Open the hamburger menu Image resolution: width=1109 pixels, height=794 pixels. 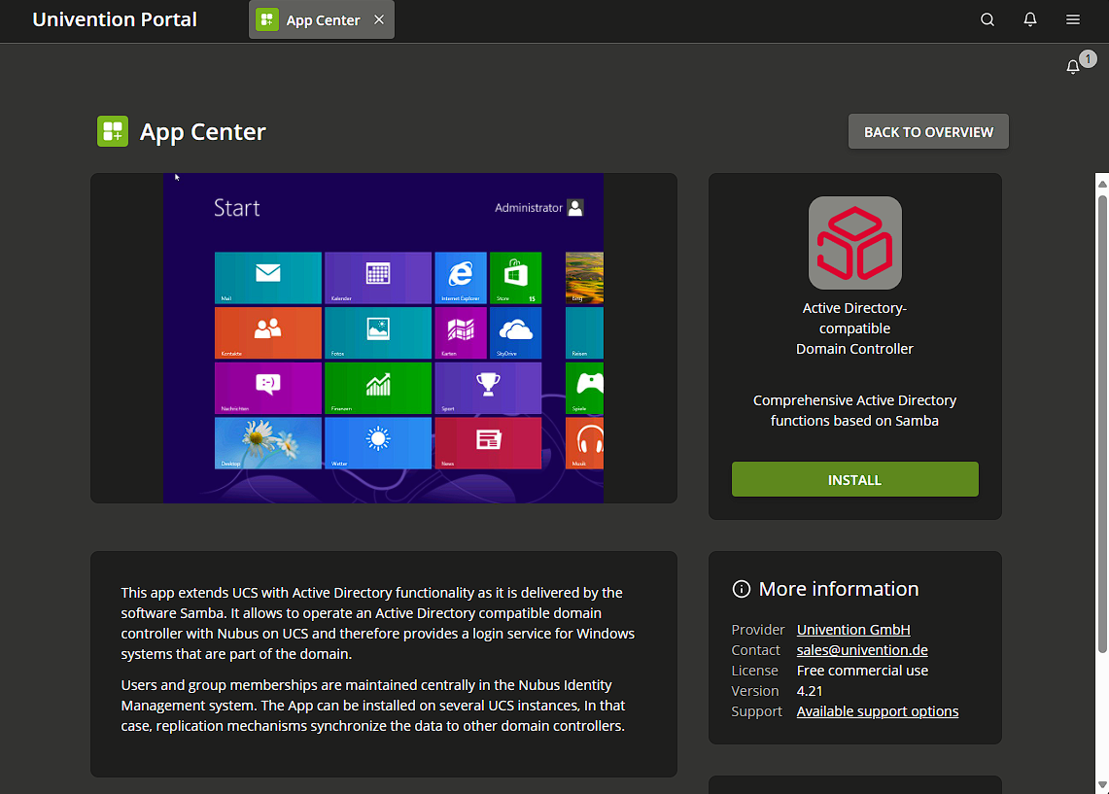(1073, 19)
